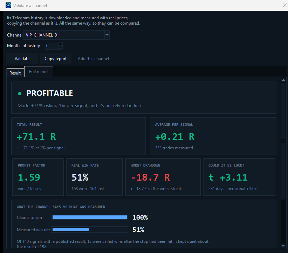Viewport: 288px width, 253px height.
Task: Decrease Months of history with down arrow
Action: pyautogui.click(x=60, y=47)
